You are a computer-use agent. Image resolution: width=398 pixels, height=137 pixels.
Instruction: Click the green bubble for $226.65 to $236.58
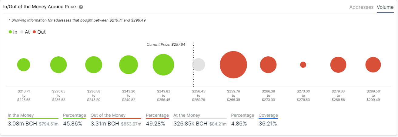[x=59, y=65]
